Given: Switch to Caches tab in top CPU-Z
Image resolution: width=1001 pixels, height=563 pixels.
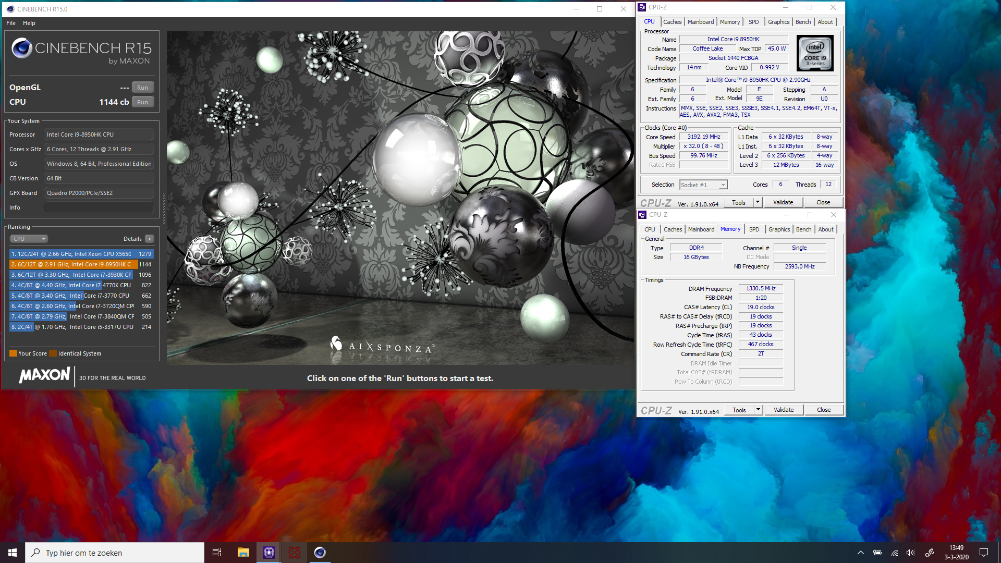Looking at the screenshot, I should coord(672,22).
